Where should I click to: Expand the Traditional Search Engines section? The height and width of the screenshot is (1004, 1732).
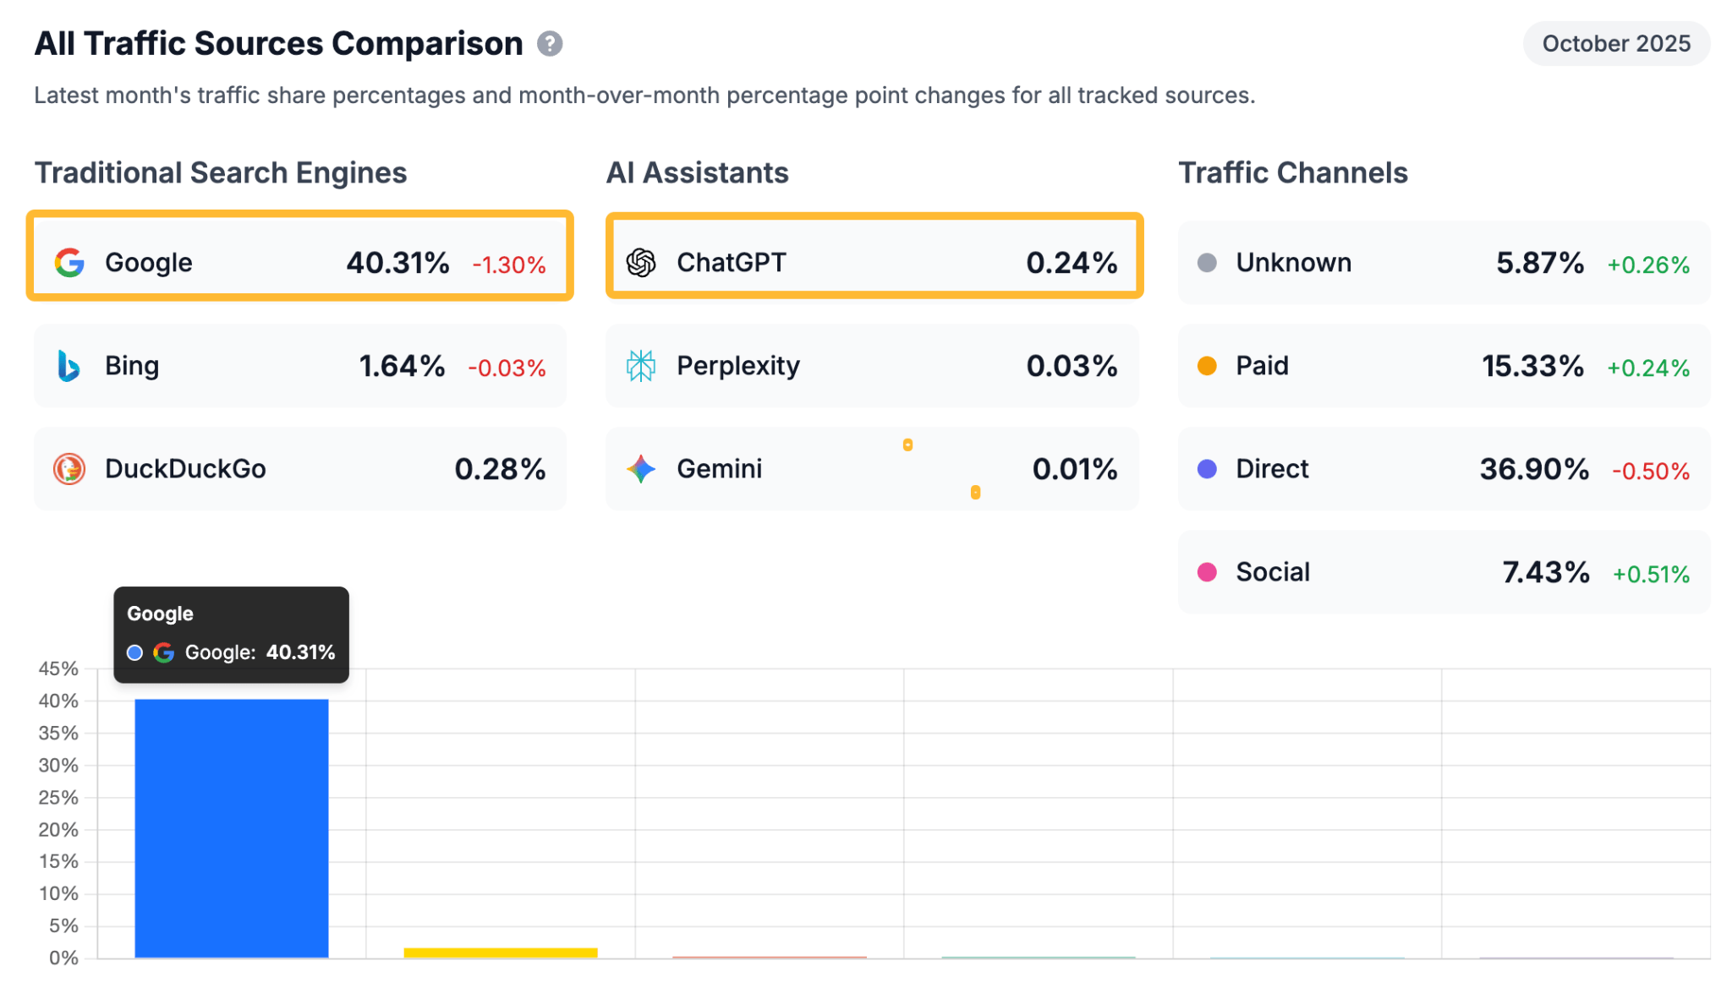221,172
